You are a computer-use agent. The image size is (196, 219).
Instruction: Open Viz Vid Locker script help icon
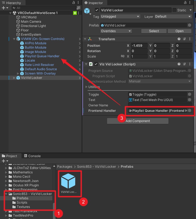tap(179, 64)
